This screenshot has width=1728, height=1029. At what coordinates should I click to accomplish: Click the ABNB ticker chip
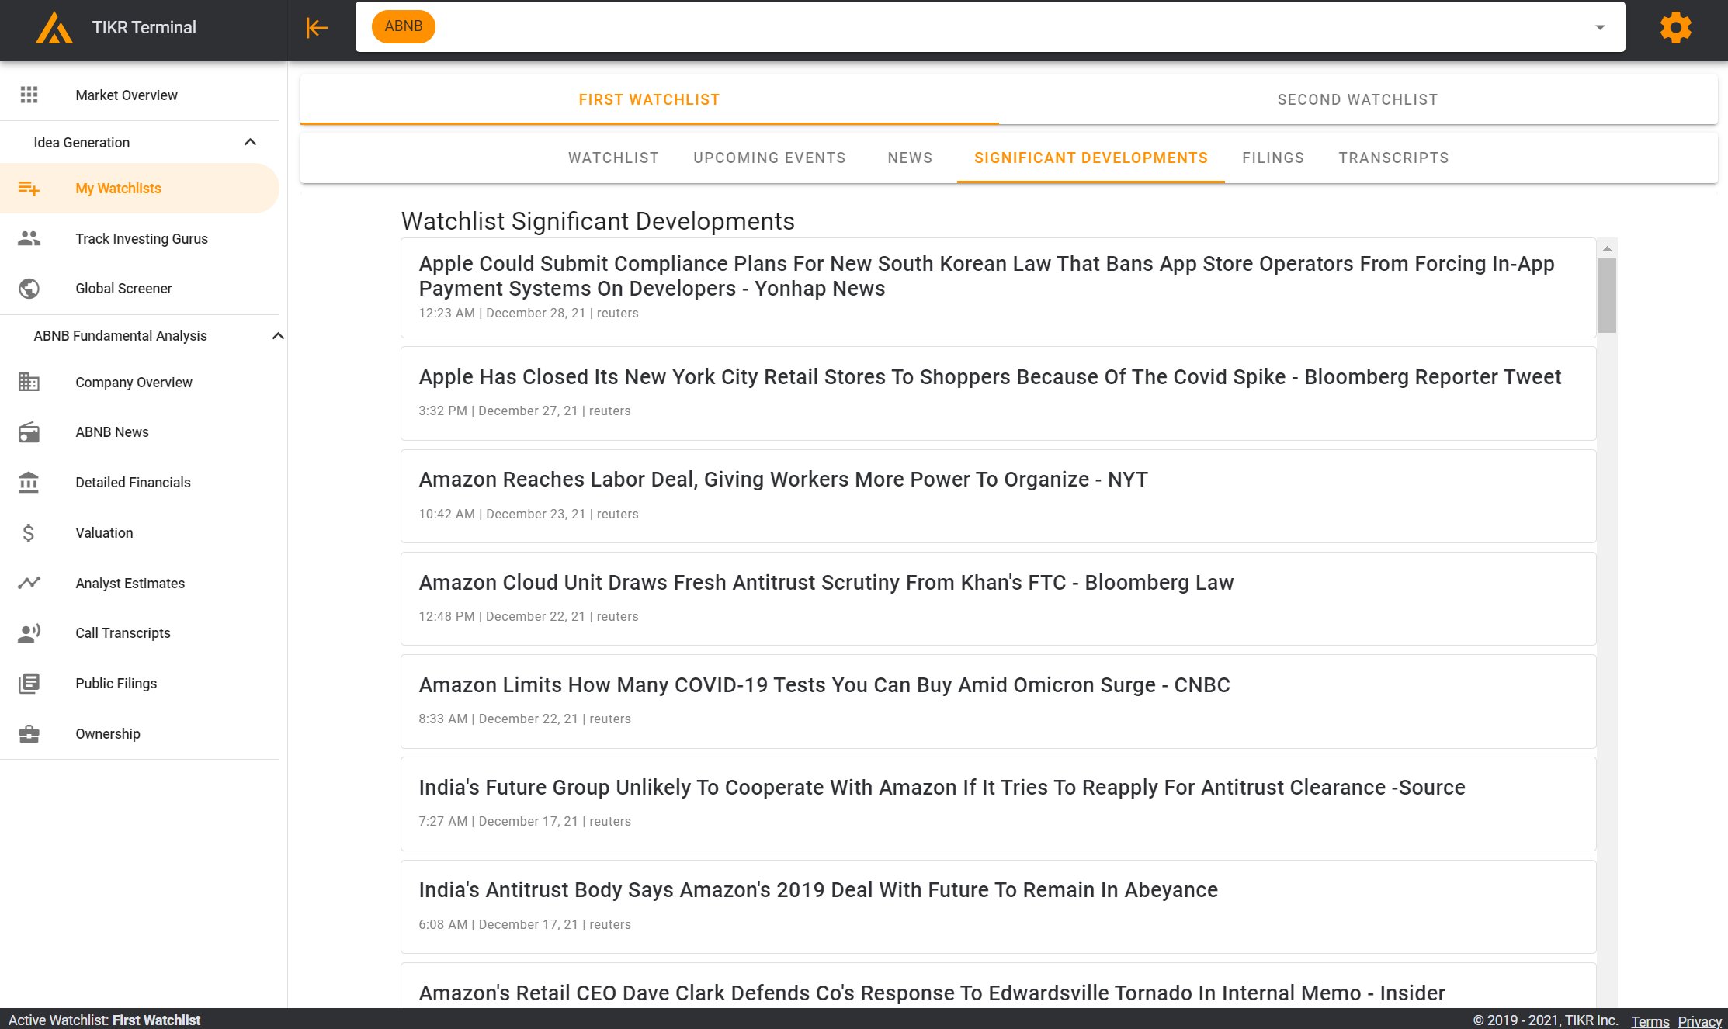pyautogui.click(x=404, y=26)
